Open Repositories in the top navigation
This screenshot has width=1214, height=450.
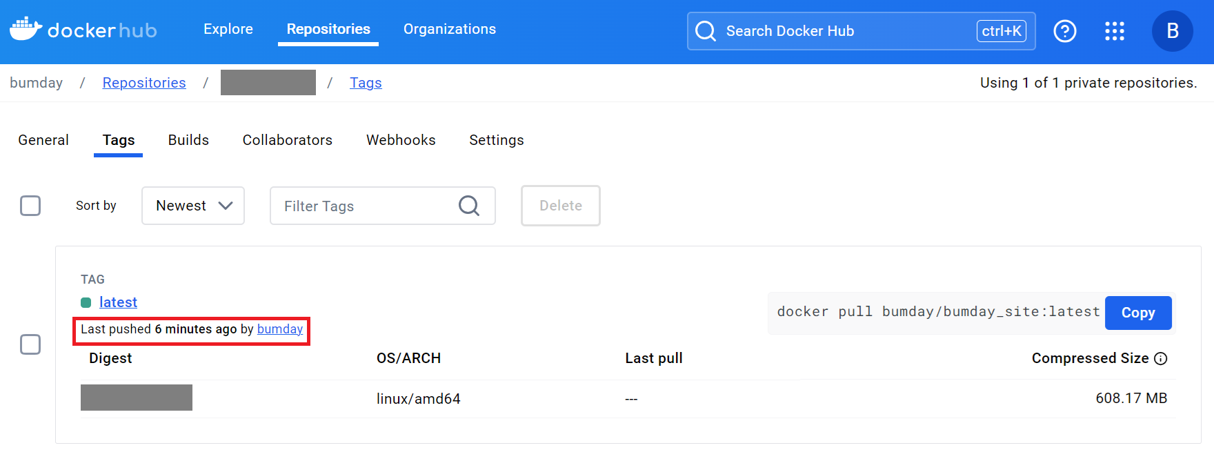(x=328, y=29)
